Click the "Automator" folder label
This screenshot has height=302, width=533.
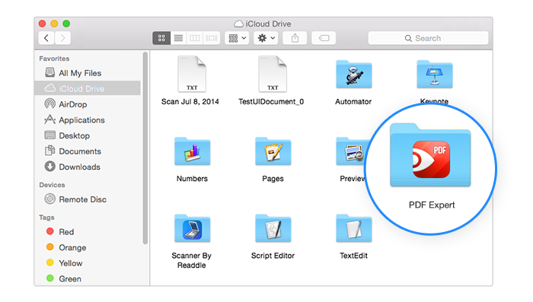click(353, 102)
